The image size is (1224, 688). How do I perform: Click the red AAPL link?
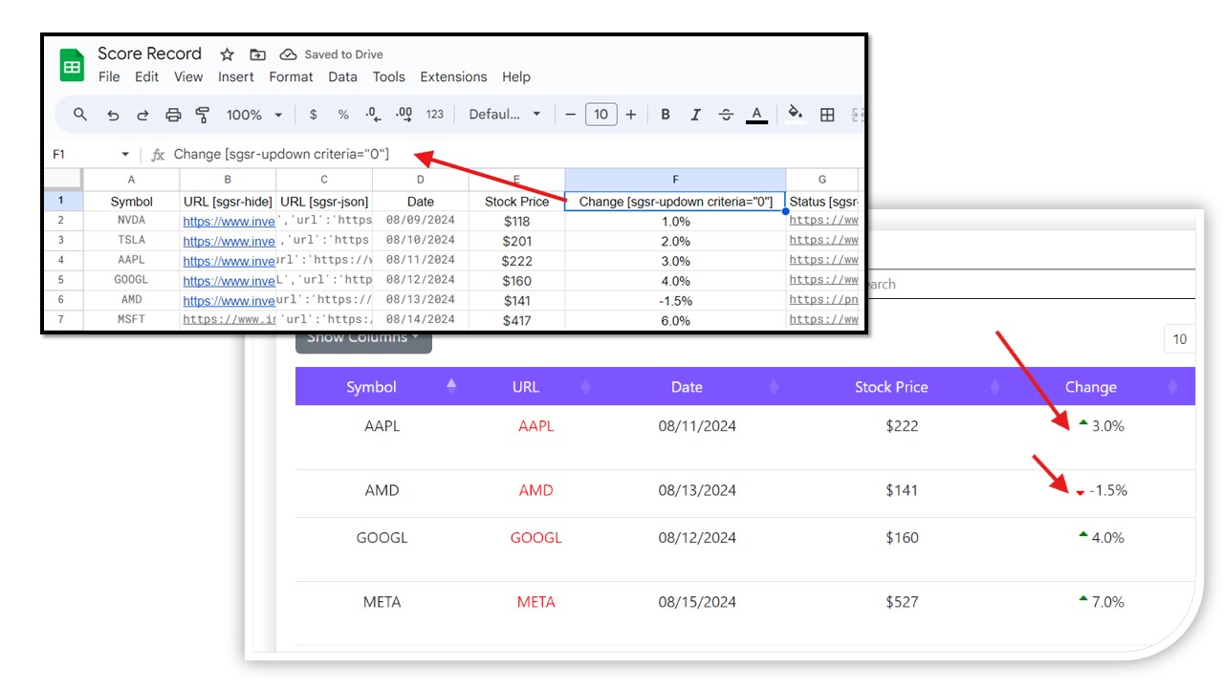click(535, 426)
